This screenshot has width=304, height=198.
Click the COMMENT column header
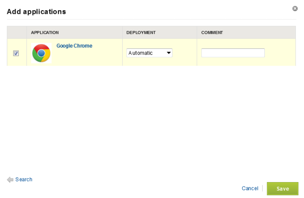point(212,33)
